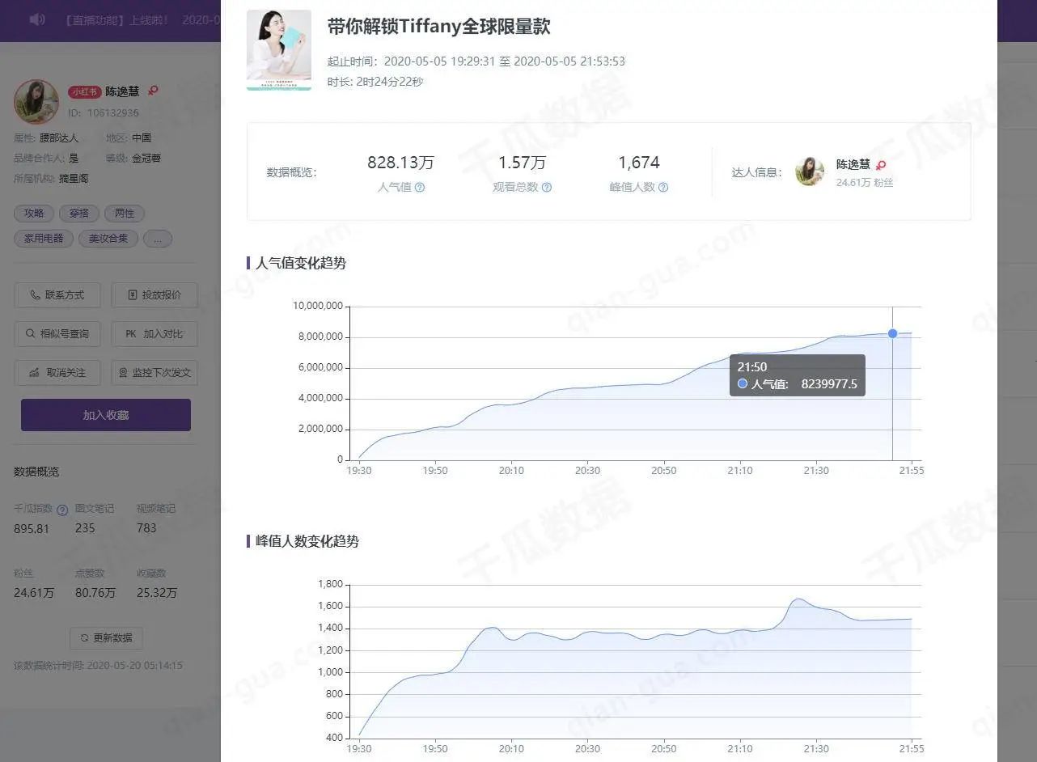Click the livestream cover thumbnail

(x=279, y=50)
